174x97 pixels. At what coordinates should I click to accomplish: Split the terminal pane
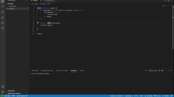[160, 71]
